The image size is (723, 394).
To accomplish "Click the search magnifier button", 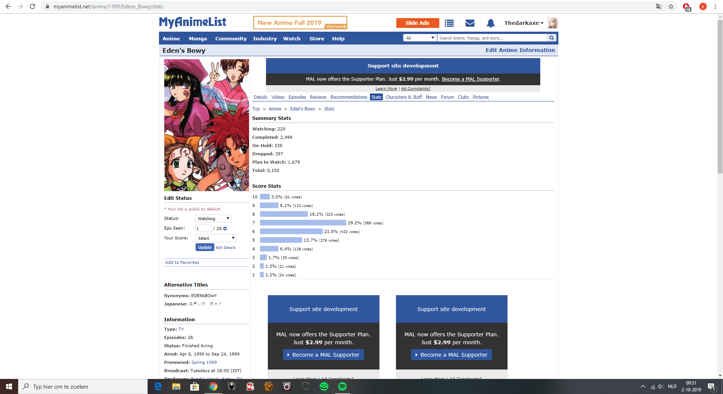I will coord(552,38).
